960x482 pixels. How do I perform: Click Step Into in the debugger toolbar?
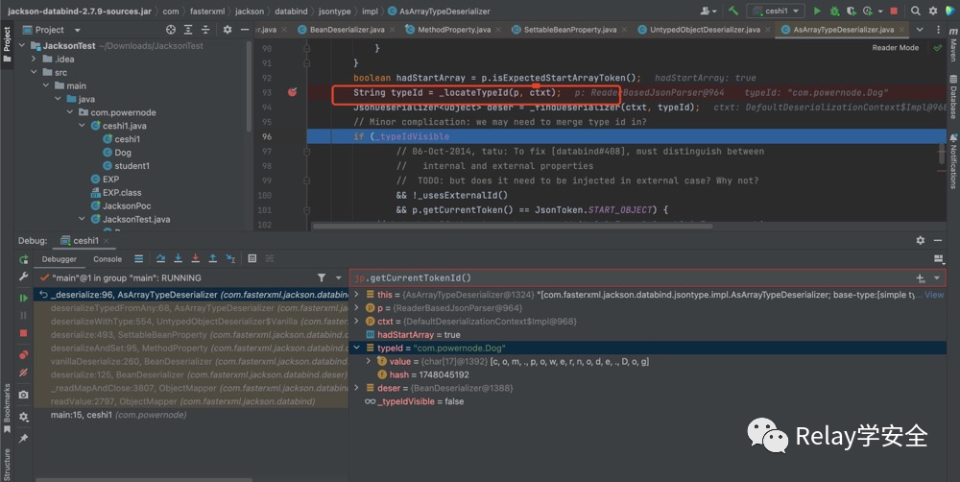click(179, 258)
